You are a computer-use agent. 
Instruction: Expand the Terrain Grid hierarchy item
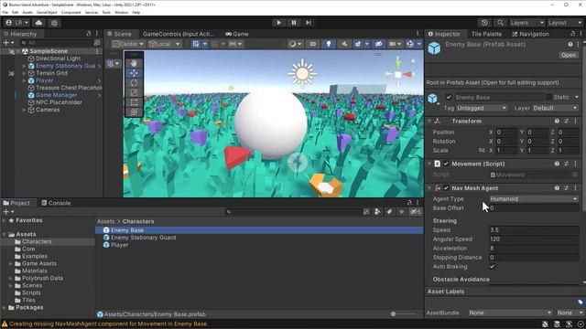[25, 73]
